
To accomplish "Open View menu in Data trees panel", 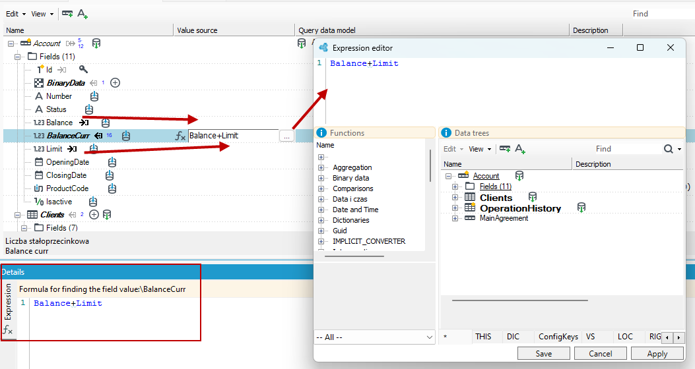I will click(x=480, y=149).
